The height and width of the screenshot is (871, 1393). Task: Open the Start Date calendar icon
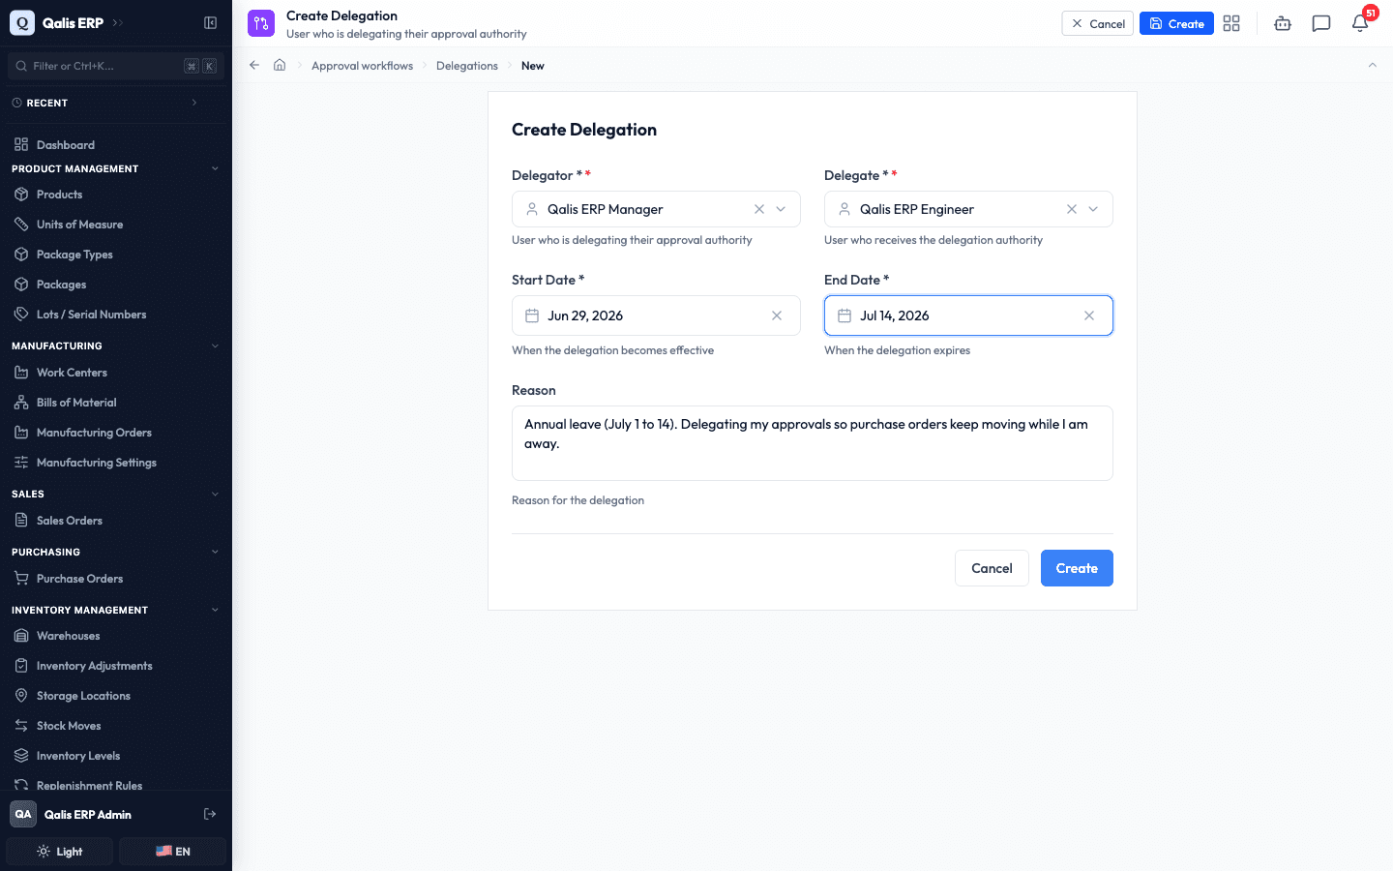[x=532, y=315]
